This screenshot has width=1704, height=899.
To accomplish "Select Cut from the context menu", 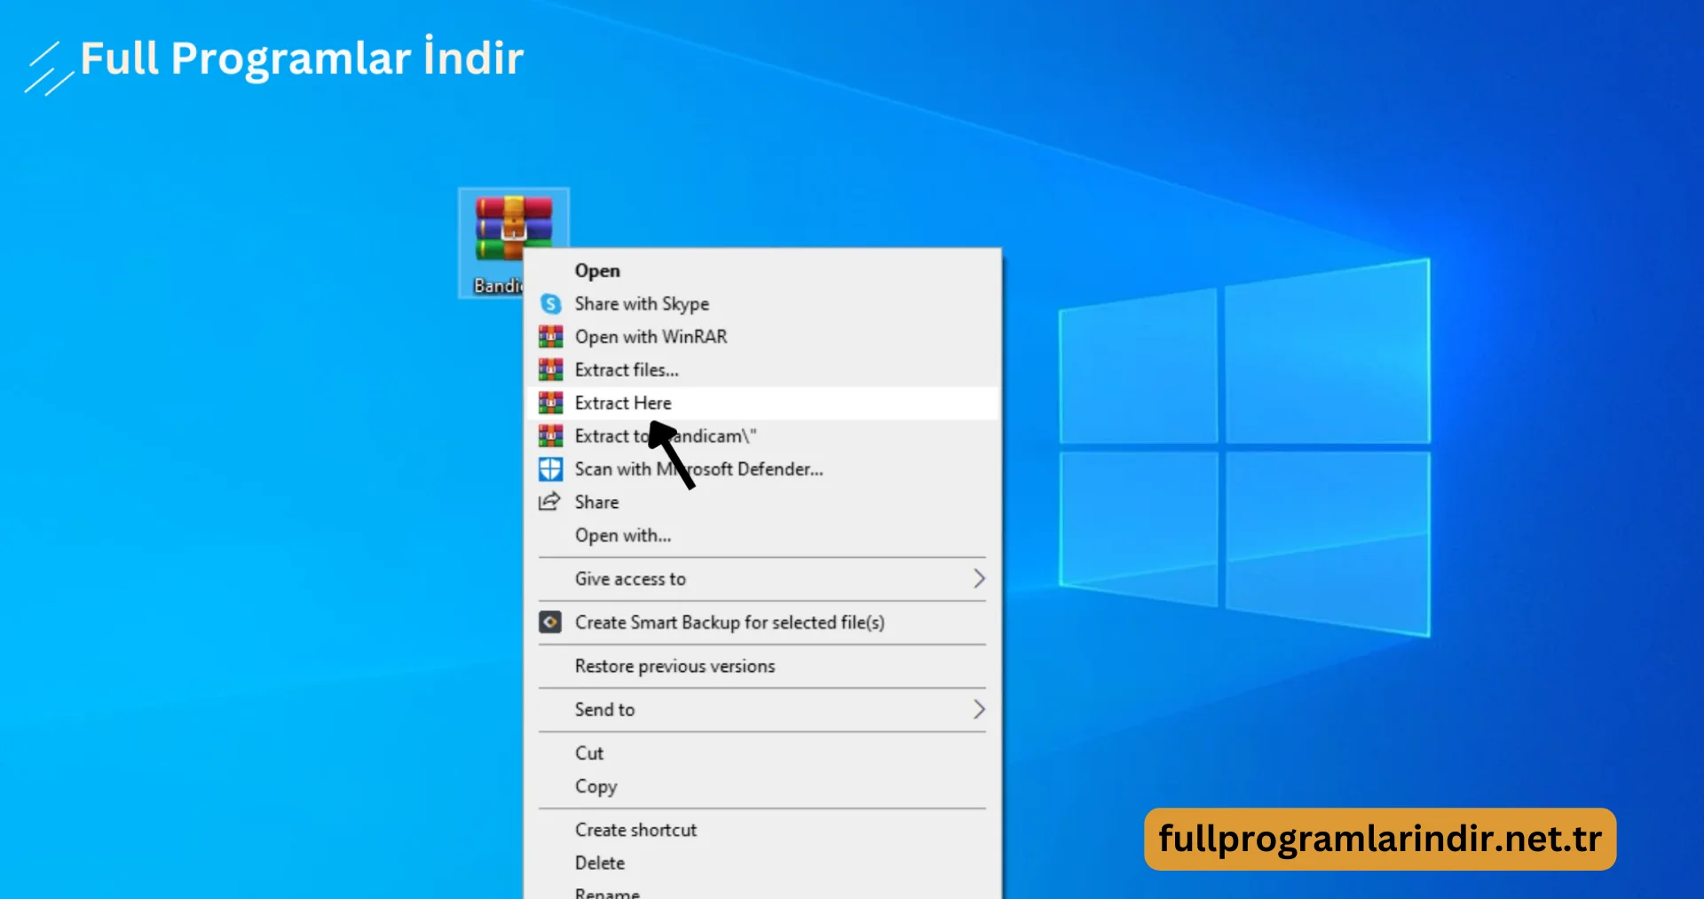I will pyautogui.click(x=763, y=753).
